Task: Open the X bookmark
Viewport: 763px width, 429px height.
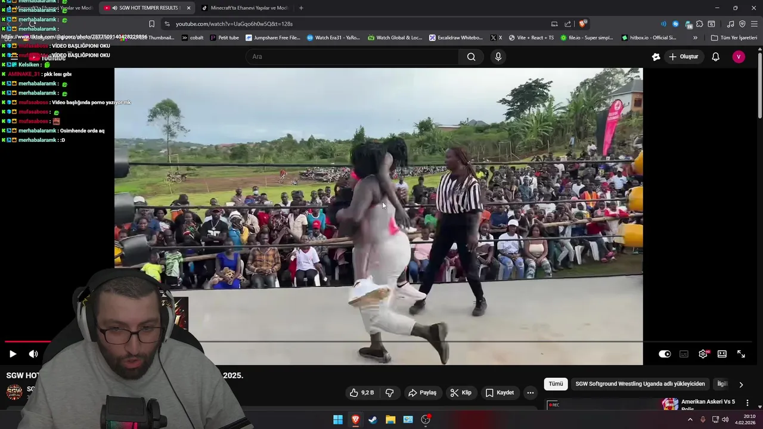Action: coord(496,38)
